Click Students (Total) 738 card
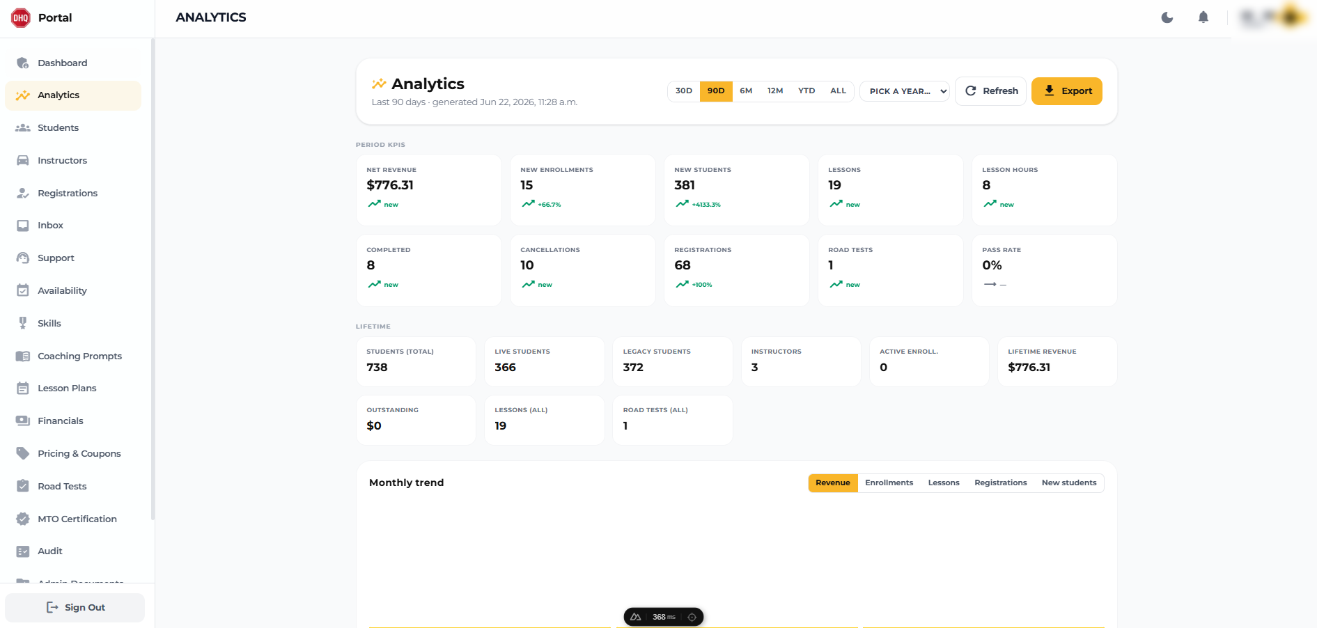 [416, 362]
